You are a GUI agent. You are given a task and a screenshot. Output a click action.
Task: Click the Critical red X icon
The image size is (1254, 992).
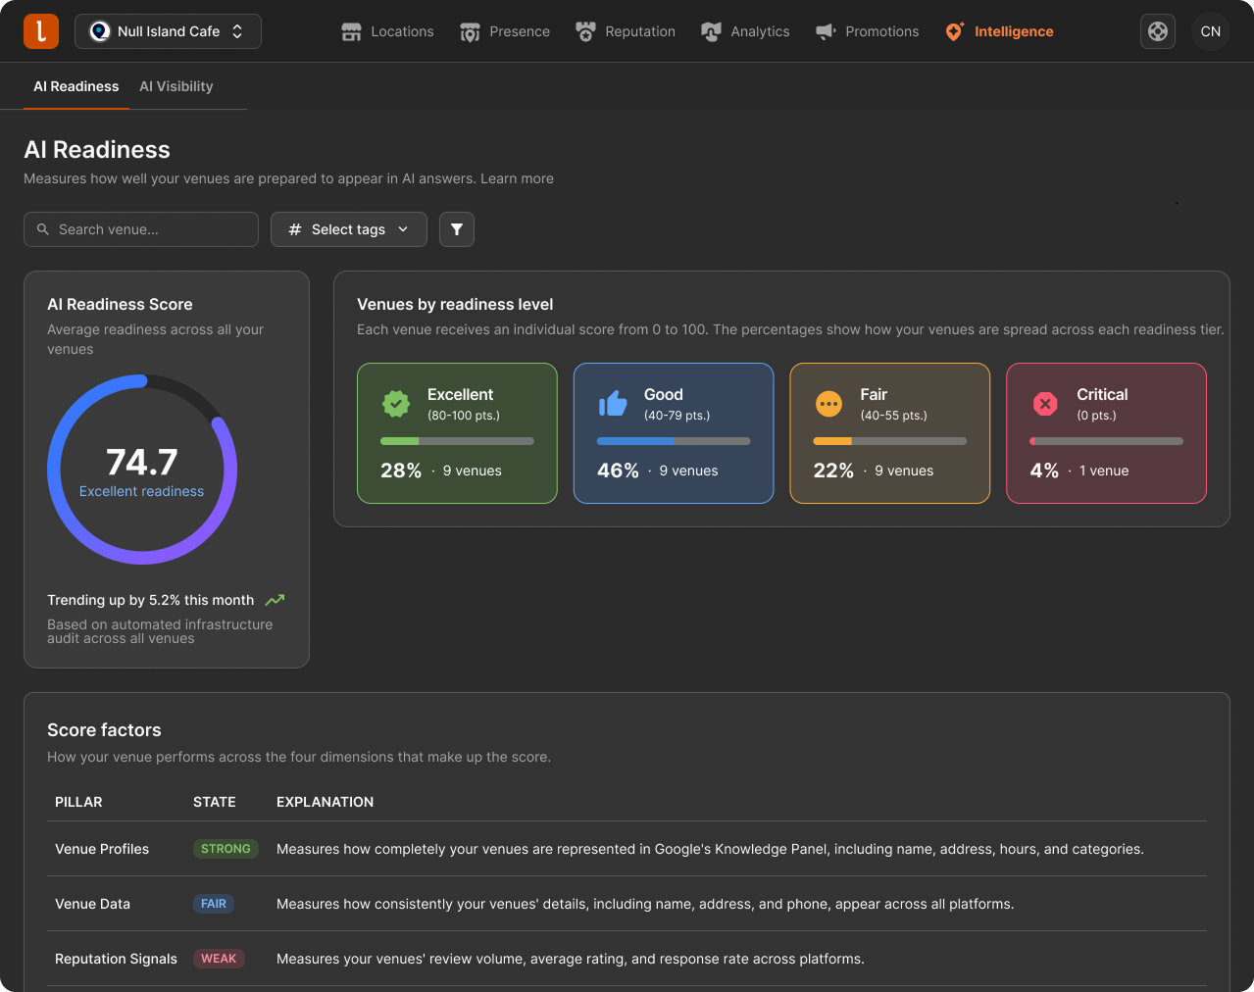coord(1045,404)
